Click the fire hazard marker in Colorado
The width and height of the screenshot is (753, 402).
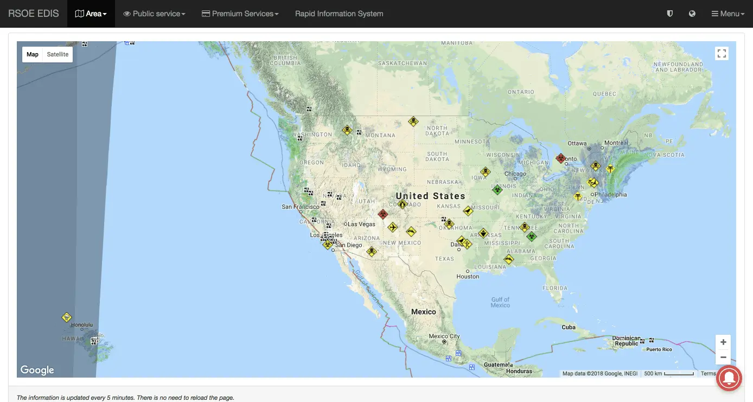[x=402, y=204]
